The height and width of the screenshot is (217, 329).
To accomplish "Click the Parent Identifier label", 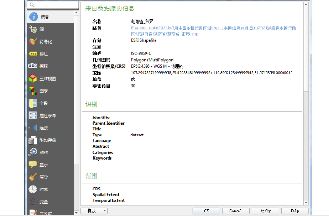I will 109,123.
